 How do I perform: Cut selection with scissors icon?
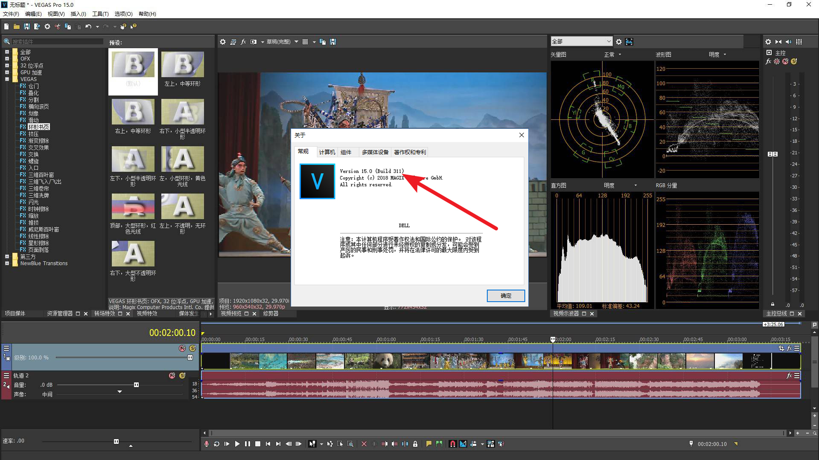58,26
